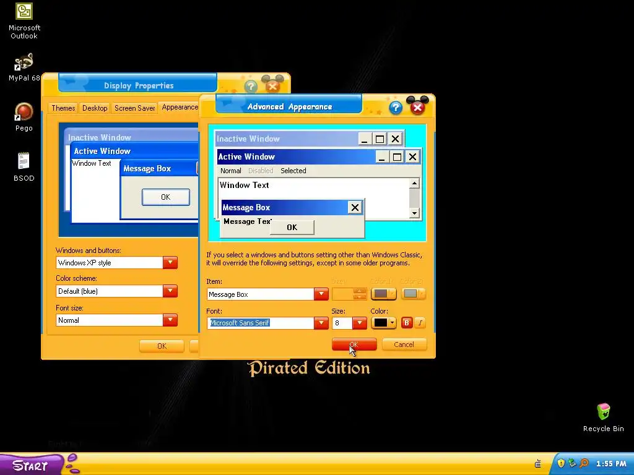The width and height of the screenshot is (634, 475).
Task: Click OK button in Advanced preview message box
Action: [292, 228]
